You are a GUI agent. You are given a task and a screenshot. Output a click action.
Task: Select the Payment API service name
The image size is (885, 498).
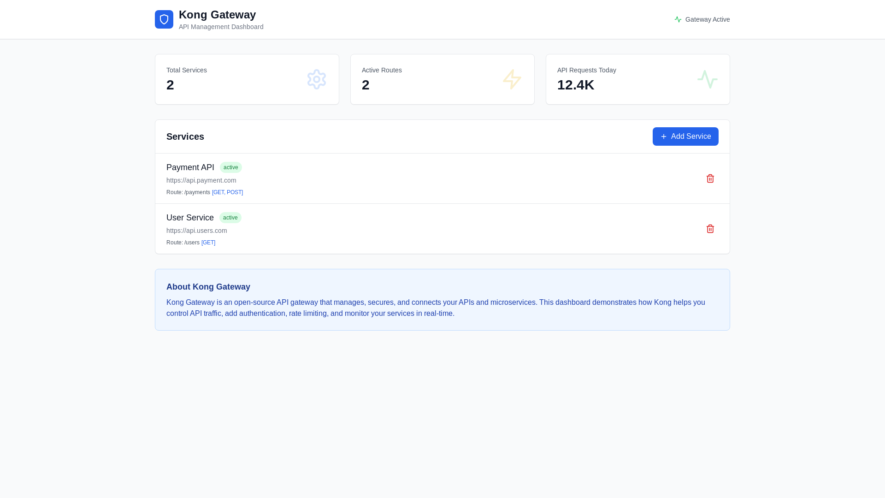(190, 167)
